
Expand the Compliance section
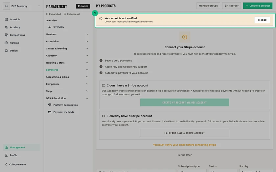pyautogui.click(x=67, y=84)
